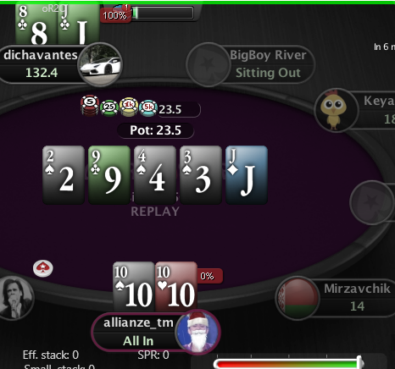Image resolution: width=395 pixels, height=369 pixels.
Task: Click the BigBoy River empty seat icon
Action: 209,64
